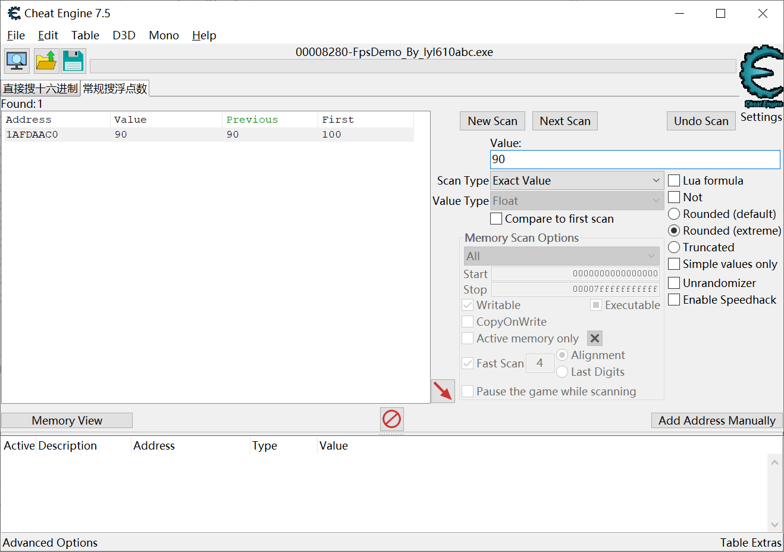Open Advanced Options

click(50, 542)
